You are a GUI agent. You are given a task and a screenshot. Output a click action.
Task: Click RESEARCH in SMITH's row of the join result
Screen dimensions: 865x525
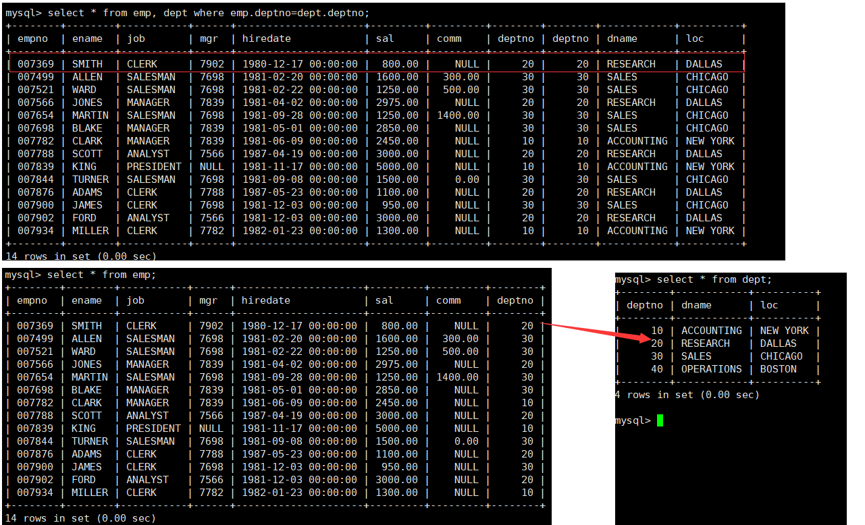pos(631,64)
